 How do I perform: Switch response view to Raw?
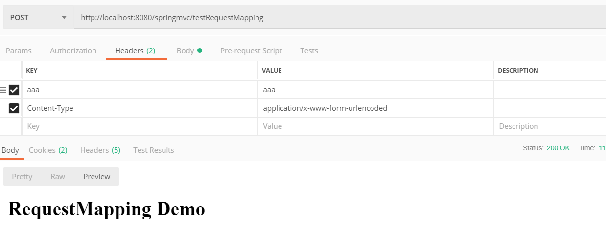coord(58,177)
